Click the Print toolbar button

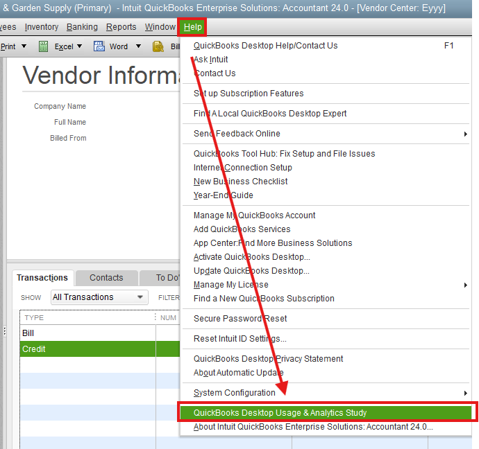coord(8,46)
